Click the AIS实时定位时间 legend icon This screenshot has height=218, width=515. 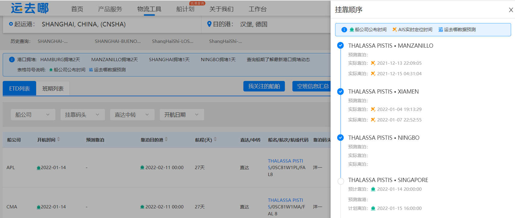tap(394, 29)
